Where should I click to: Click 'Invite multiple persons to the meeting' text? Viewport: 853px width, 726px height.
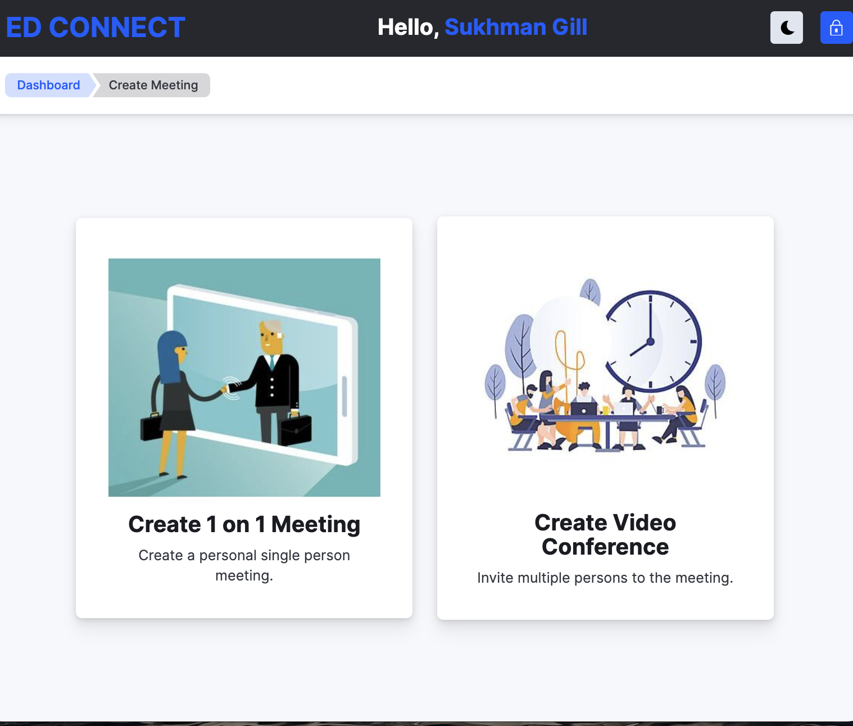(x=605, y=578)
